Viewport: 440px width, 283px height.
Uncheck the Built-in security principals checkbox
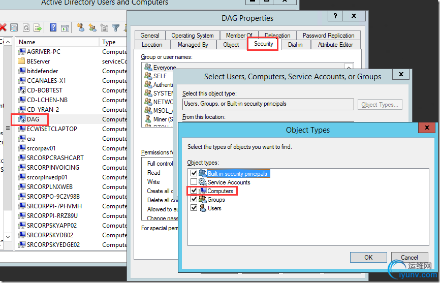pyautogui.click(x=194, y=173)
